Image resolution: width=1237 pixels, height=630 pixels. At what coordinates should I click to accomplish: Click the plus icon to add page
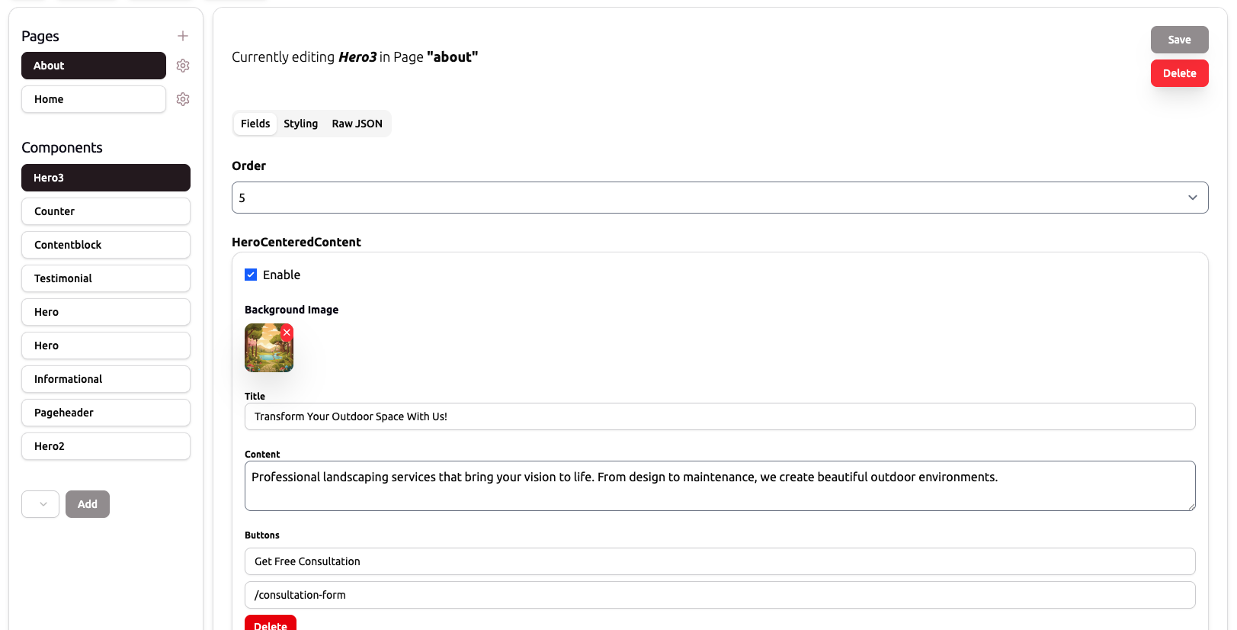pos(183,36)
